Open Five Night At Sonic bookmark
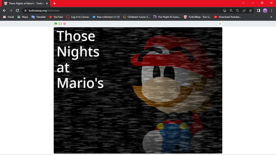This screenshot has width=276, height=155. pyautogui.click(x=167, y=17)
